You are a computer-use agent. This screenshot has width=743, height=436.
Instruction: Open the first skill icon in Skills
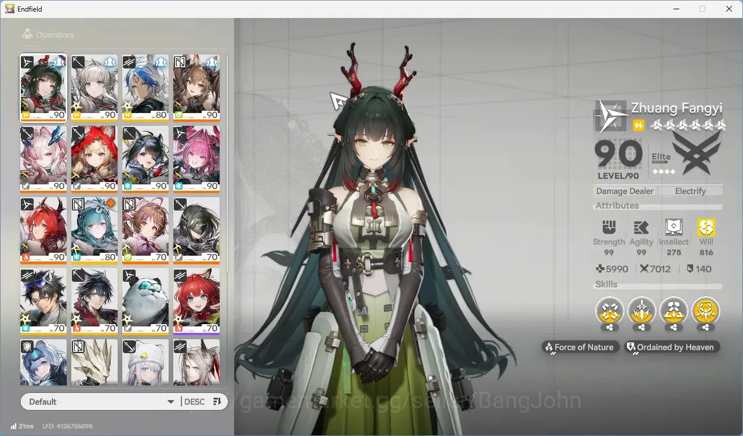pos(609,311)
